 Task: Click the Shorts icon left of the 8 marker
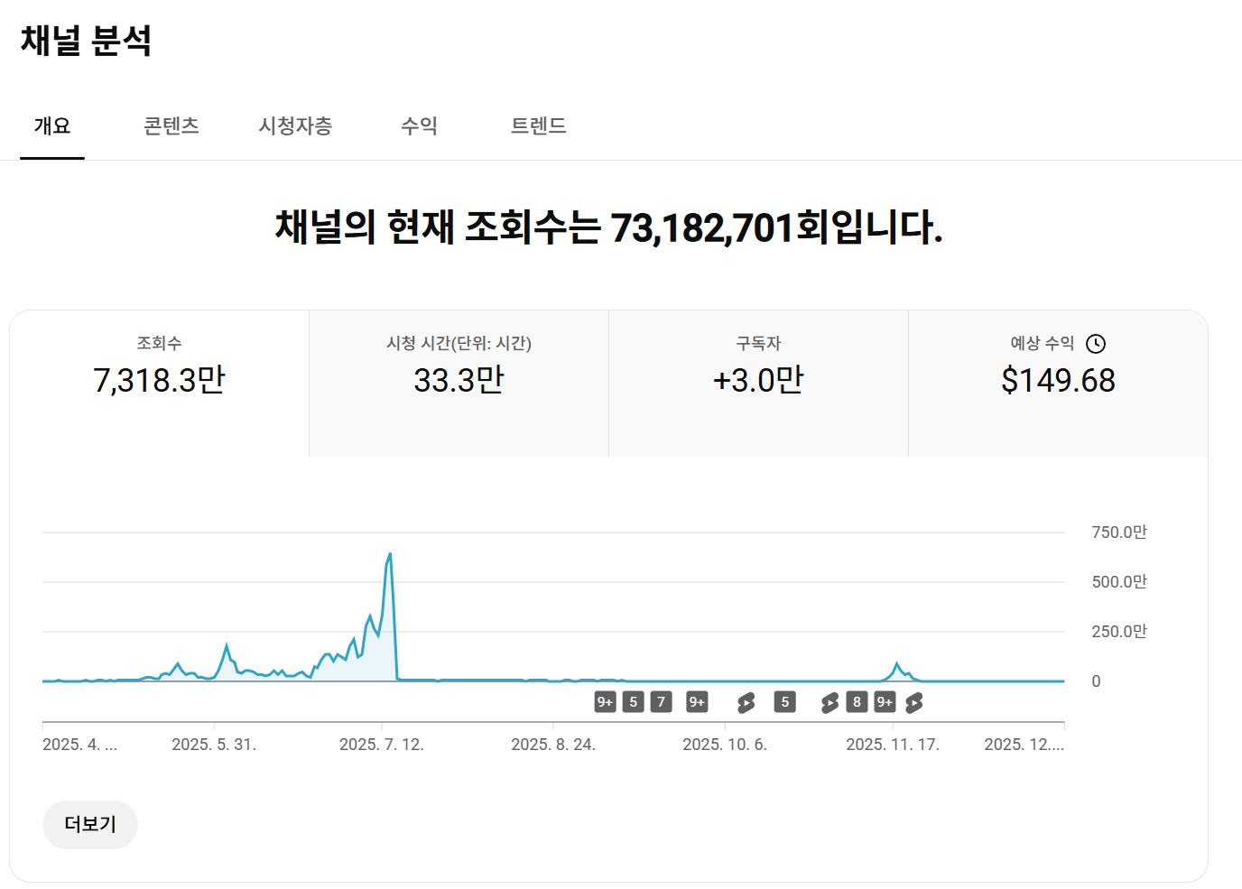(830, 702)
